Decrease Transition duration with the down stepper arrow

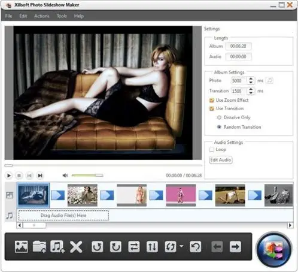[x=251, y=93]
